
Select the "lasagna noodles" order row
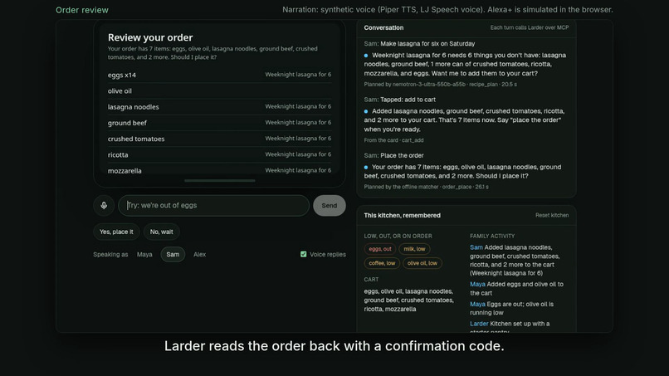click(219, 107)
